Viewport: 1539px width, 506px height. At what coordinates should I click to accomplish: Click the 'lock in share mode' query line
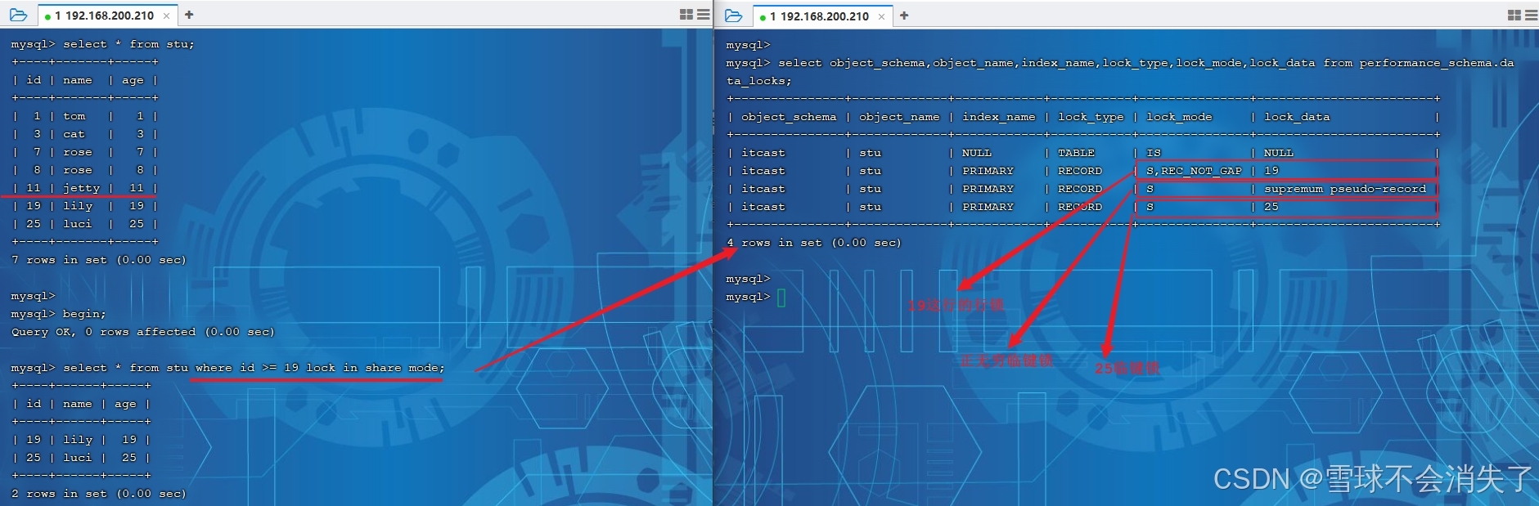click(227, 368)
